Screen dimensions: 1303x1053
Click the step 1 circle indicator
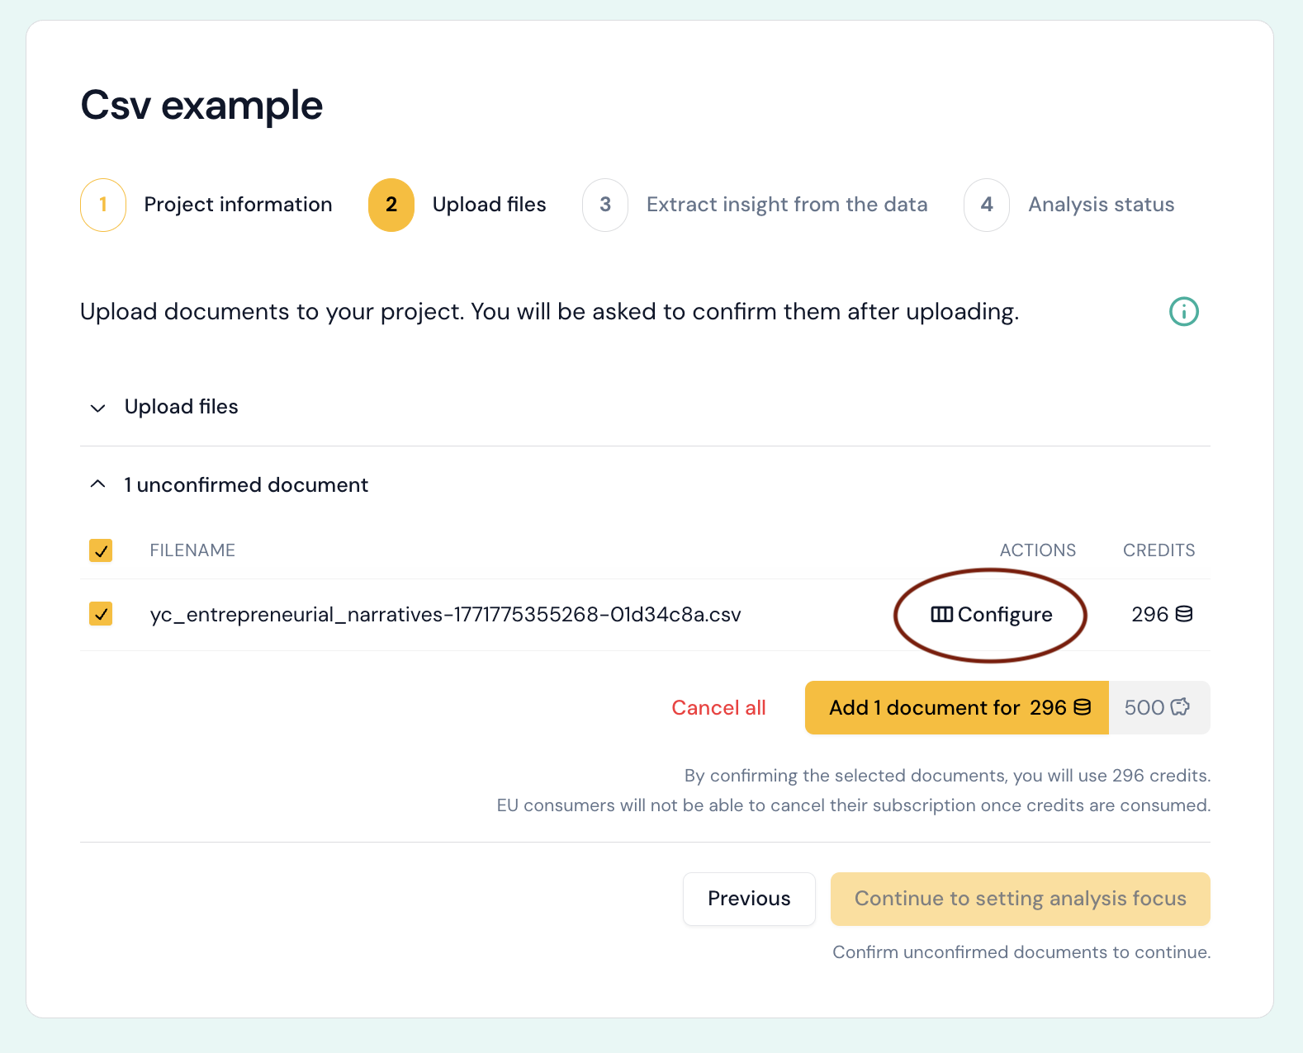(x=102, y=205)
